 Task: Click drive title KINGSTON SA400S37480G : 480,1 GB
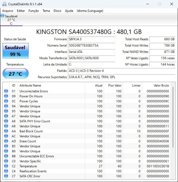click(89, 32)
